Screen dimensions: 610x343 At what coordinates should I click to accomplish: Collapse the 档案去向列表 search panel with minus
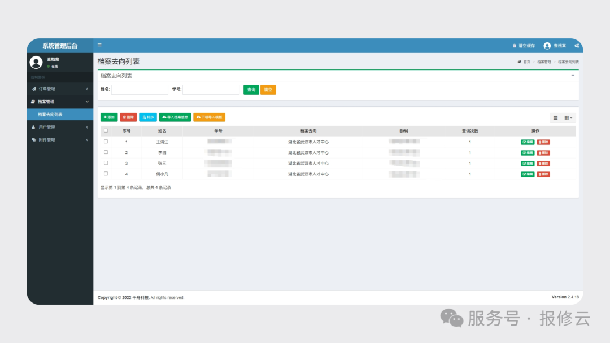click(x=573, y=76)
